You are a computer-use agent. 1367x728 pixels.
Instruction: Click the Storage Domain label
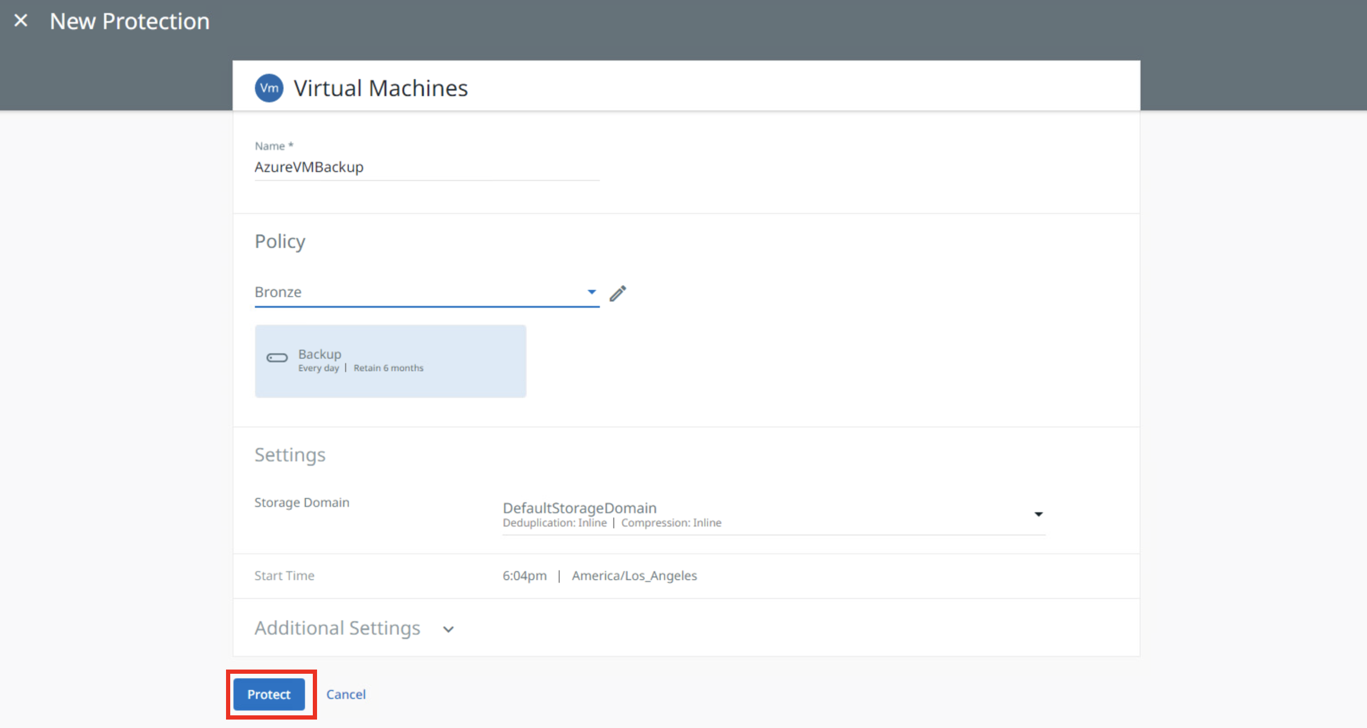point(302,503)
